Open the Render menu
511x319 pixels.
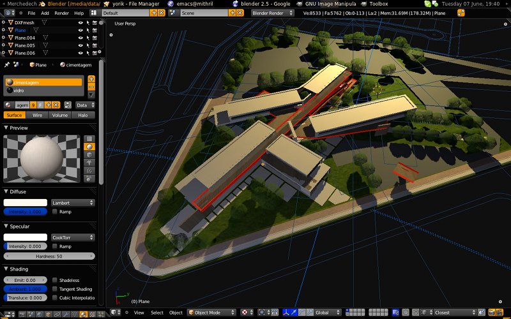point(61,13)
